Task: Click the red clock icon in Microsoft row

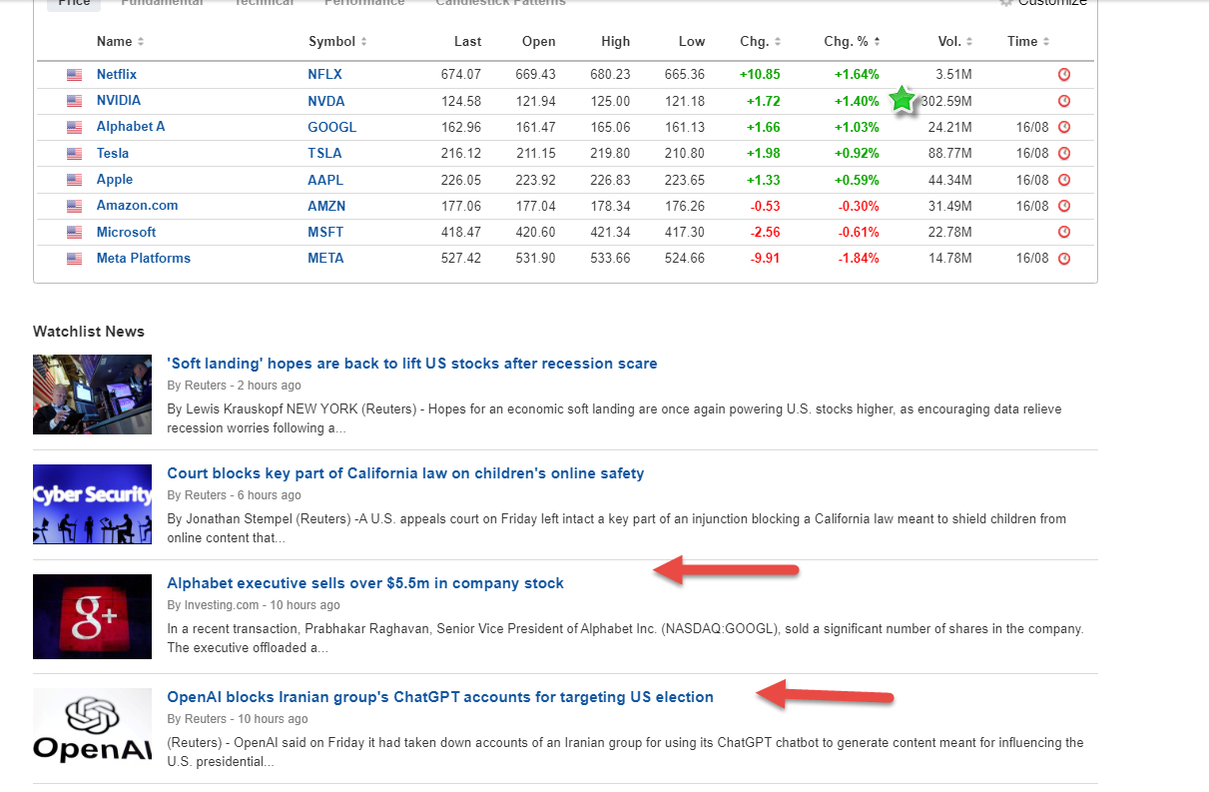Action: pyautogui.click(x=1064, y=232)
